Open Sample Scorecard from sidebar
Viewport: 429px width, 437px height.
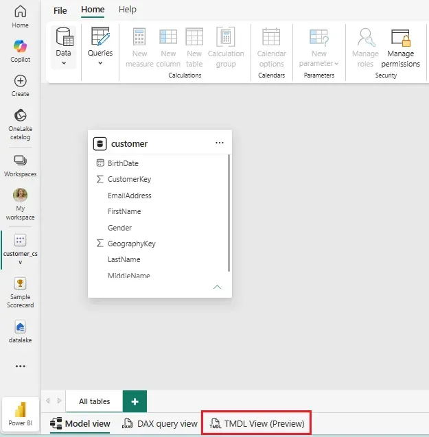pos(20,293)
